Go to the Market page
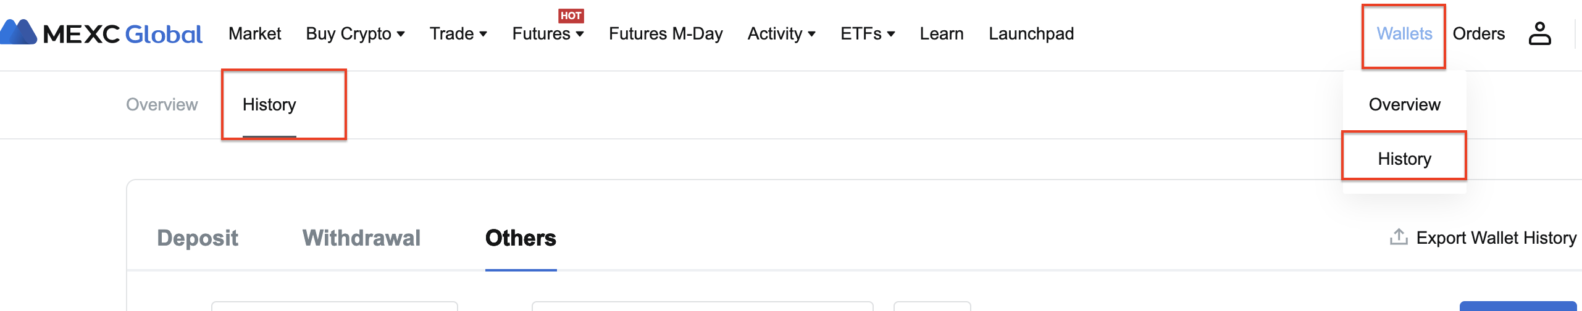The height and width of the screenshot is (311, 1582). tap(254, 33)
